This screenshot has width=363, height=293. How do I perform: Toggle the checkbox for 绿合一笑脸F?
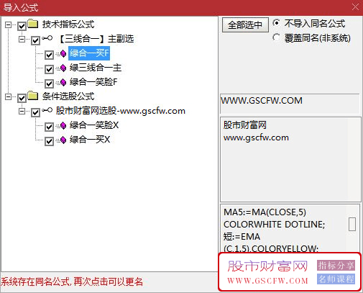point(49,84)
